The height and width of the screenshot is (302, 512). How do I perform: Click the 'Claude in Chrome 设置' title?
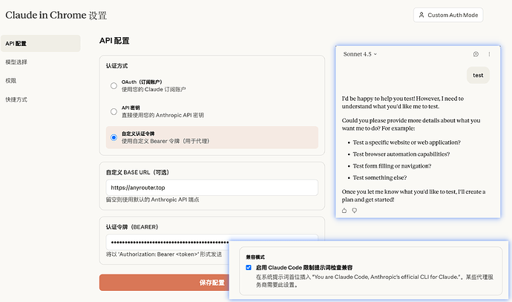[x=56, y=15]
